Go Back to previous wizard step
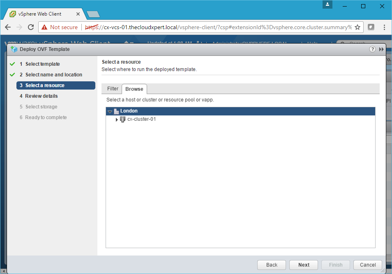 point(272,265)
